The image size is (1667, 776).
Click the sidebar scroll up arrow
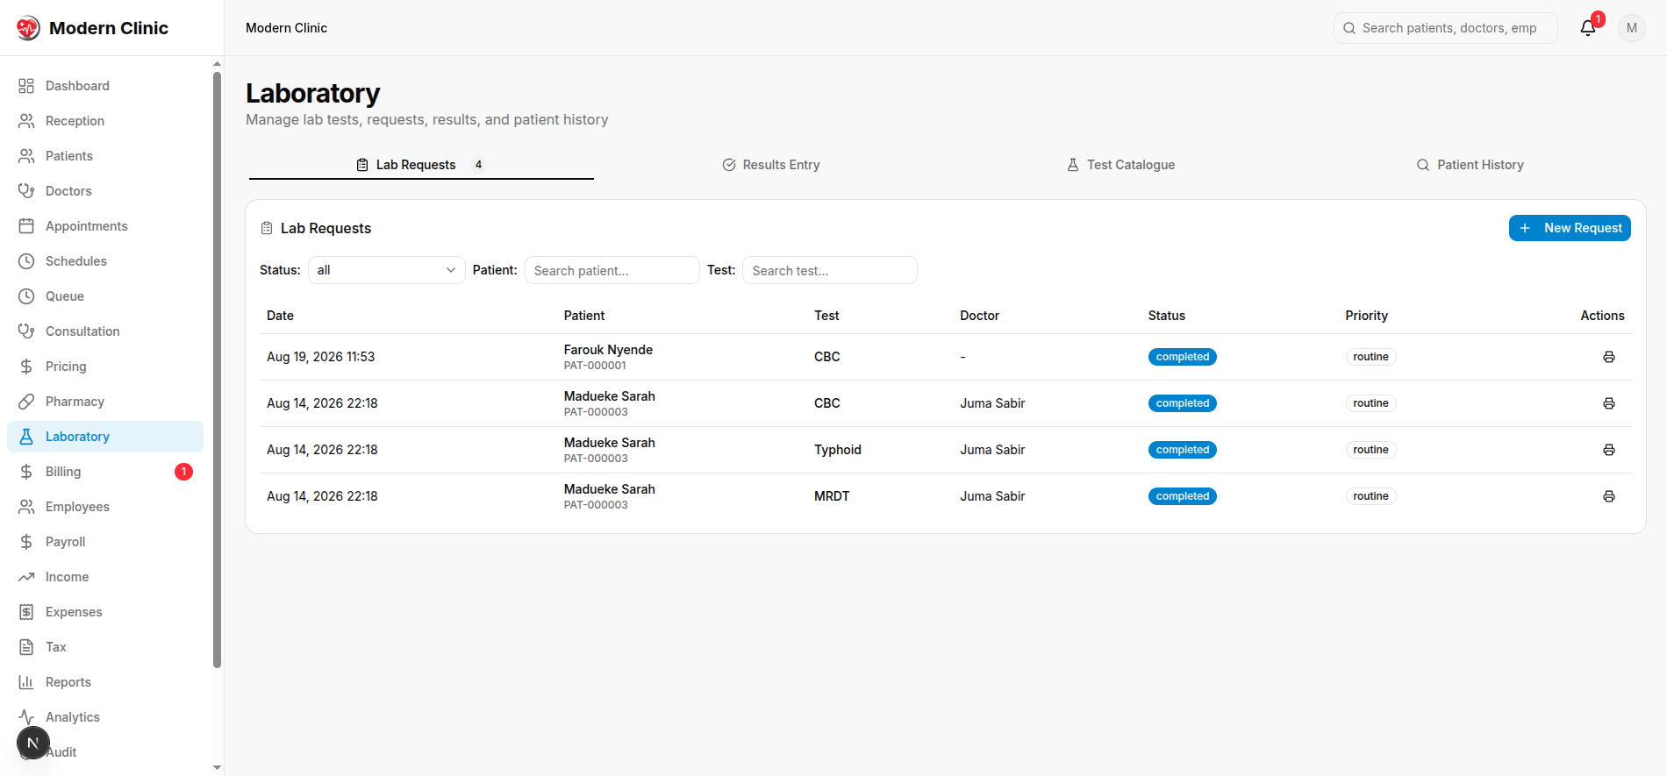(x=218, y=64)
